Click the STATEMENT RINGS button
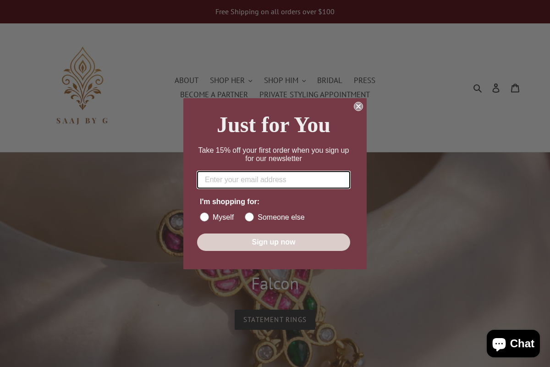The width and height of the screenshot is (550, 367). click(x=275, y=320)
